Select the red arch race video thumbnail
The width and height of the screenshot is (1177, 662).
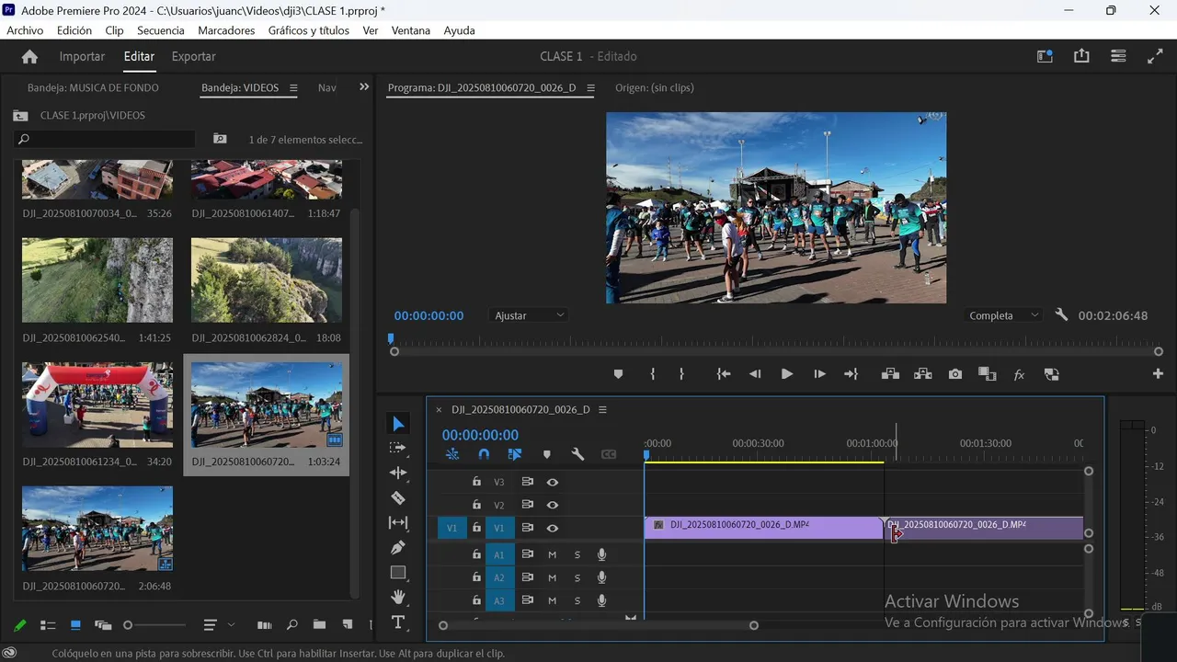pyautogui.click(x=97, y=405)
